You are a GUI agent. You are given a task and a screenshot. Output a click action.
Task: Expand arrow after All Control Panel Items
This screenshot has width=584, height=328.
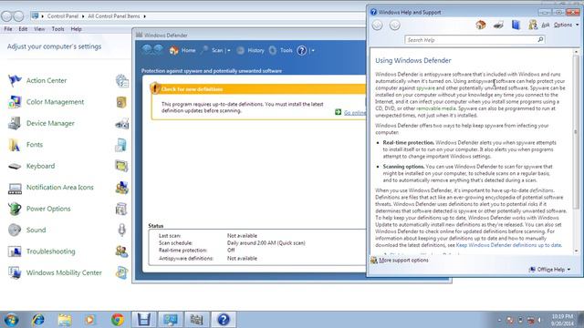(145, 16)
